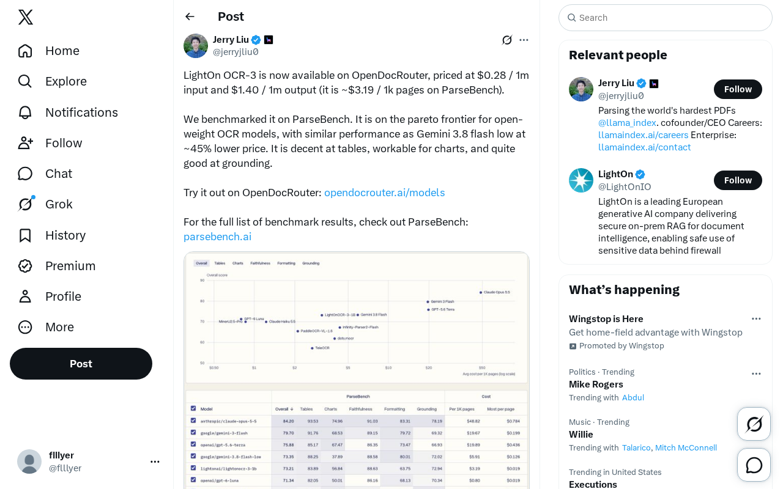
Task: Open the More menu in sidebar
Action: tap(45, 327)
